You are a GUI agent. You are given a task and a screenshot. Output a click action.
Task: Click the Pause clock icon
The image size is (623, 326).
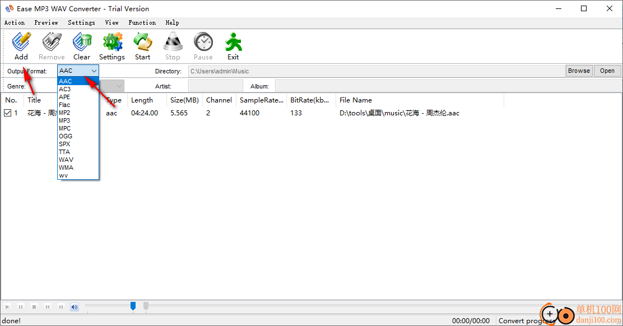[203, 42]
